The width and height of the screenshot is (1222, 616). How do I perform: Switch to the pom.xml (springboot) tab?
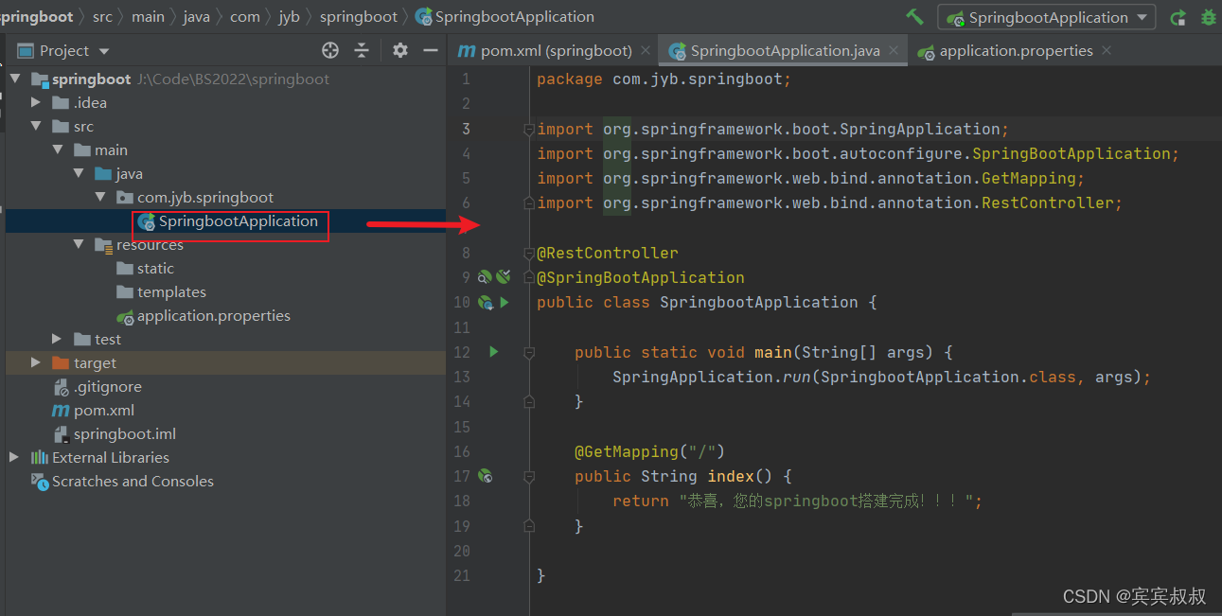[556, 51]
